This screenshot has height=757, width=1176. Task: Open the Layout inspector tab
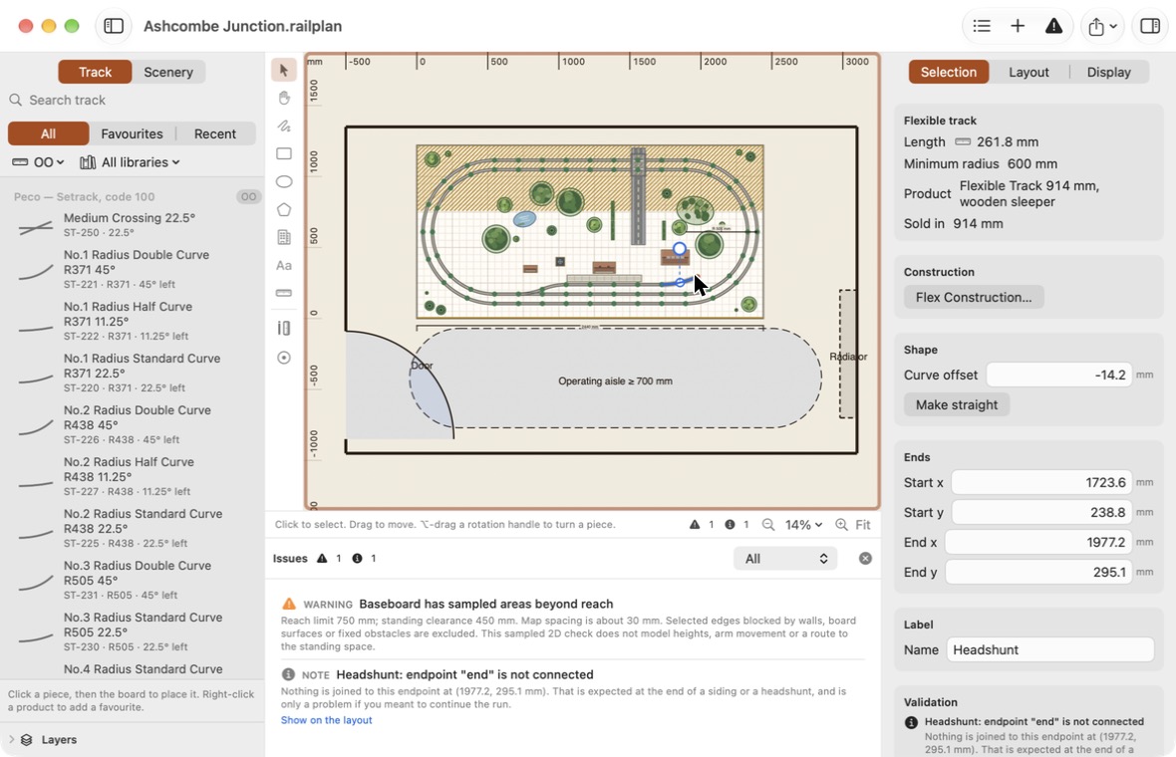pos(1029,72)
